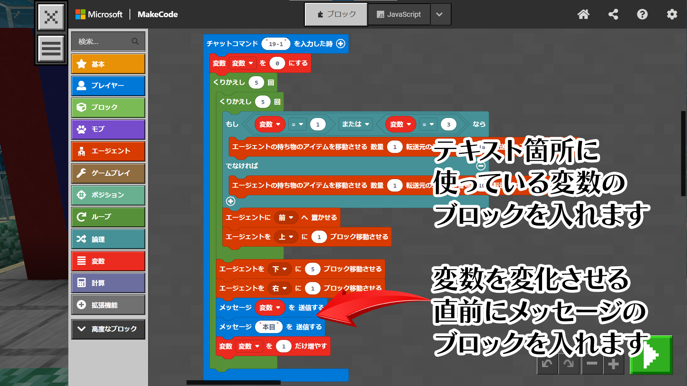
Task: Open the 前 direction dropdown on agent block
Action: (x=286, y=217)
